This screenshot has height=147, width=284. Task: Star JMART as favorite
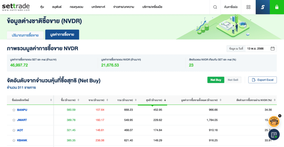(14, 120)
